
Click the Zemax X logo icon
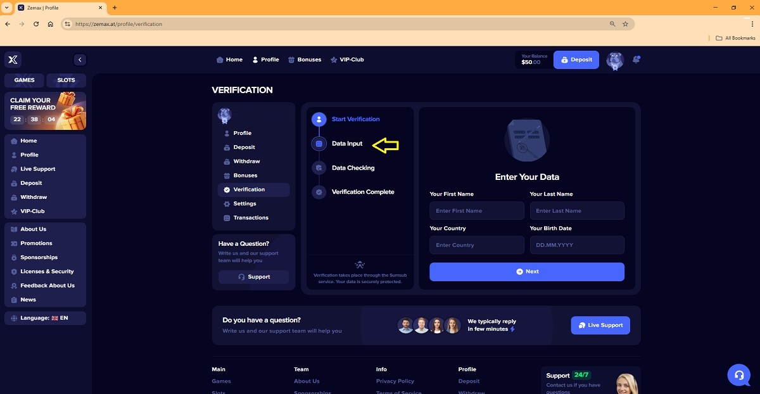13,60
